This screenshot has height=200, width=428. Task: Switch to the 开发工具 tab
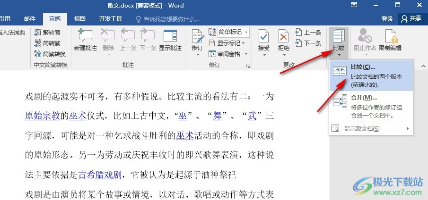click(x=111, y=19)
